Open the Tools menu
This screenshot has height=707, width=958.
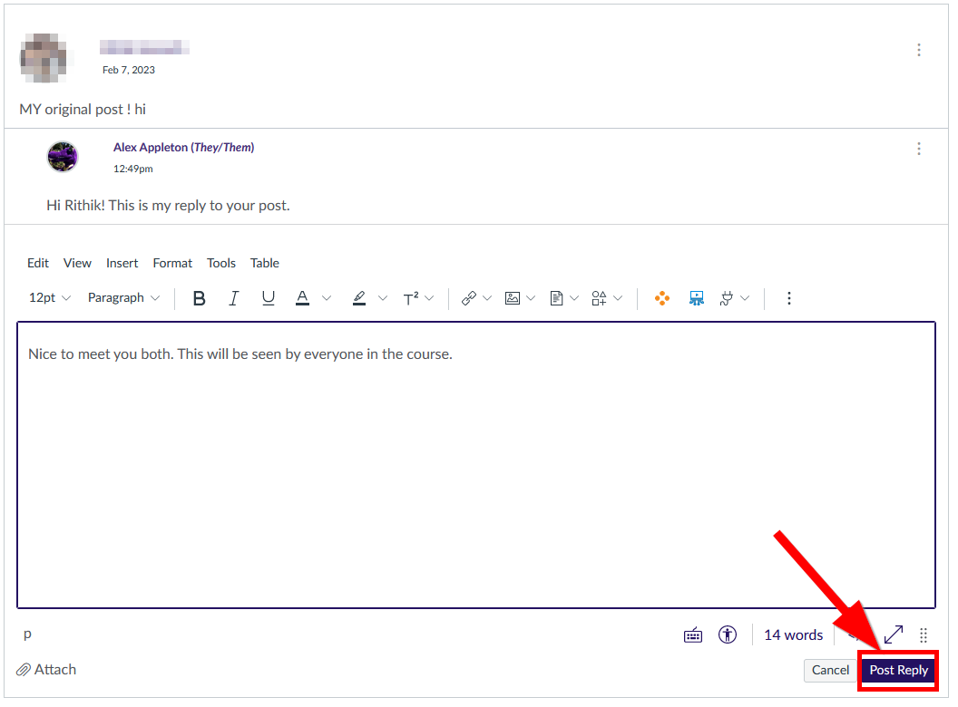[x=221, y=263]
